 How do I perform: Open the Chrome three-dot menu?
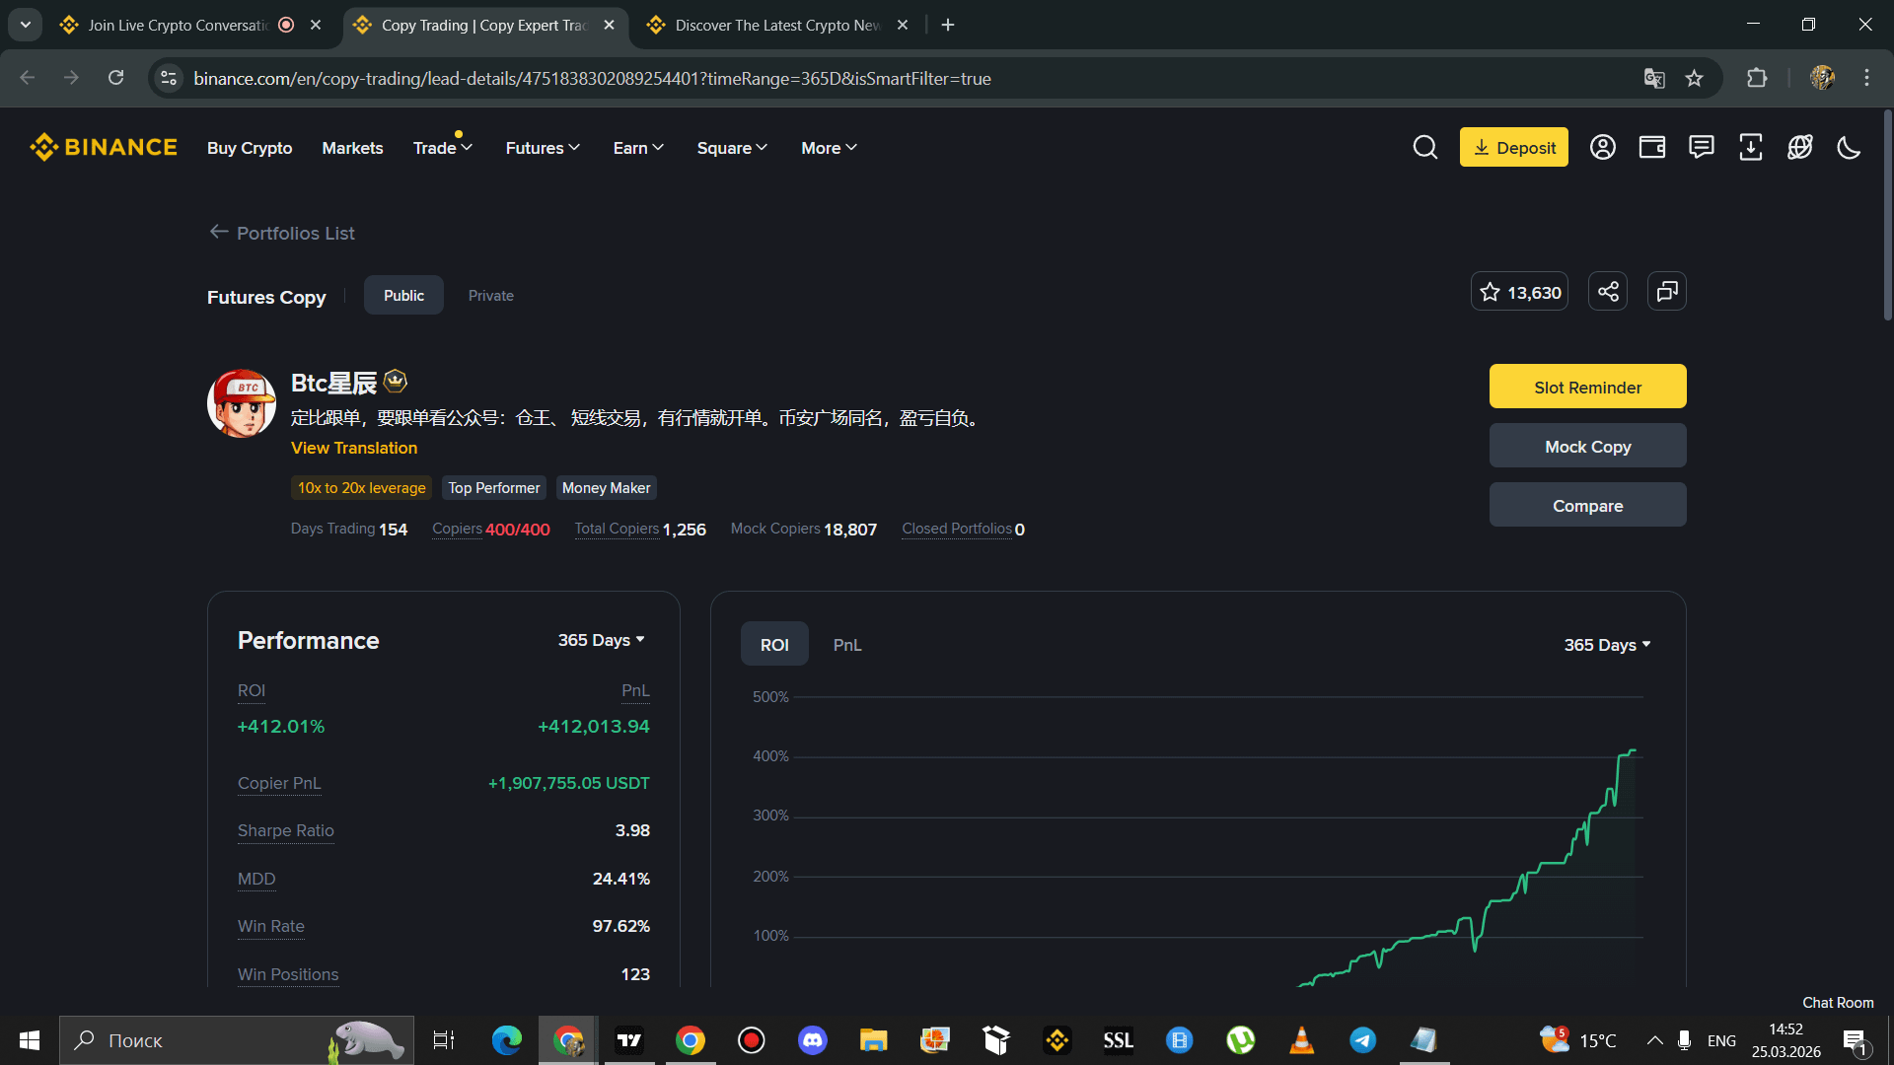[x=1866, y=78]
